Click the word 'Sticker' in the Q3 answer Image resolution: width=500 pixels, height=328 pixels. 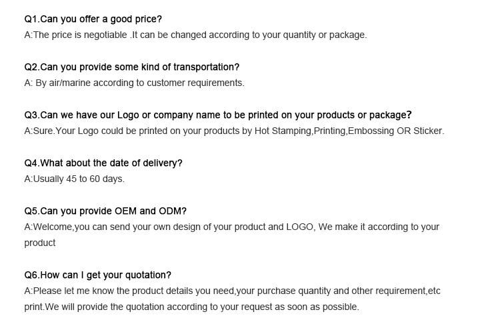tap(427, 131)
